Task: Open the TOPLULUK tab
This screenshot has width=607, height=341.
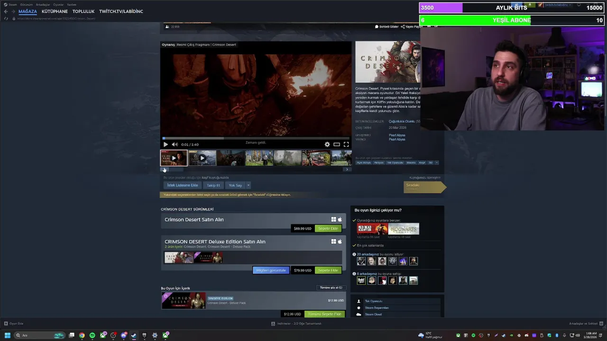Action: click(83, 11)
